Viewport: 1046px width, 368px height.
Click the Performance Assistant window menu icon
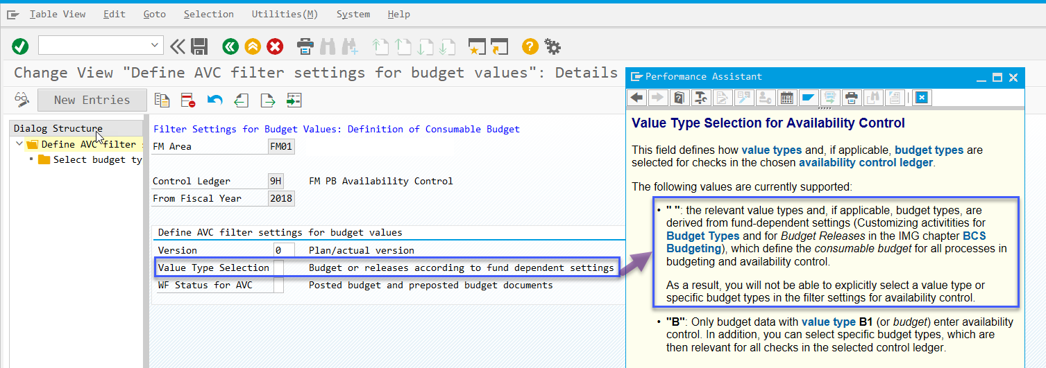coord(636,77)
